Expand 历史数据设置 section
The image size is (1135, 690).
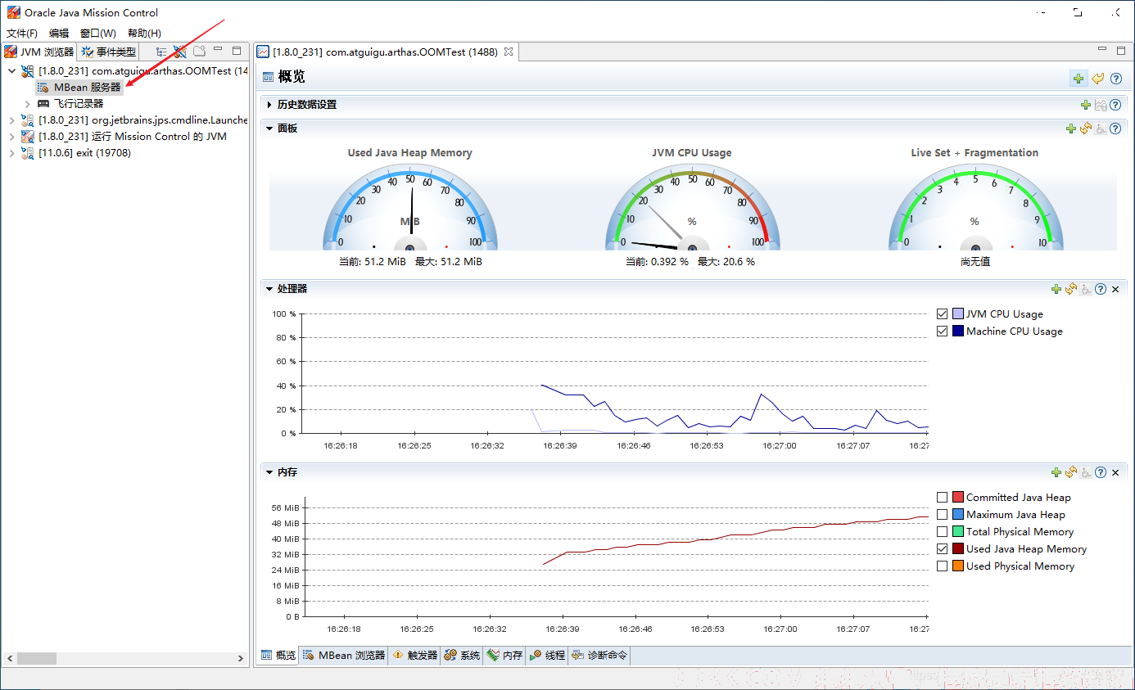pyautogui.click(x=269, y=105)
